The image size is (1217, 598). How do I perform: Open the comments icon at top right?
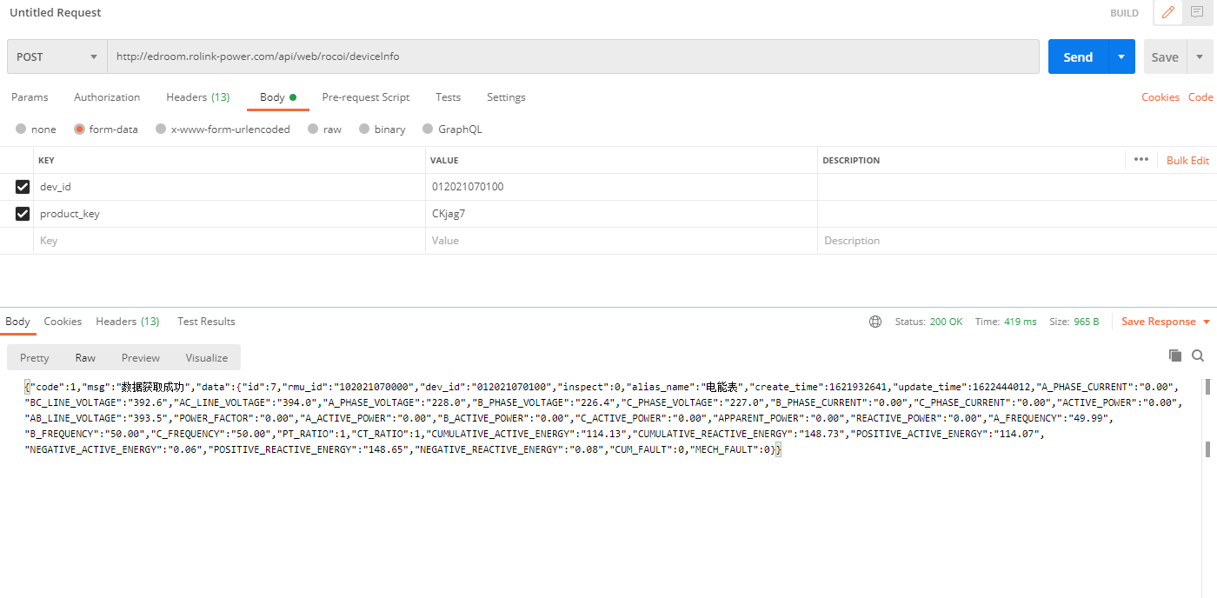[1197, 13]
